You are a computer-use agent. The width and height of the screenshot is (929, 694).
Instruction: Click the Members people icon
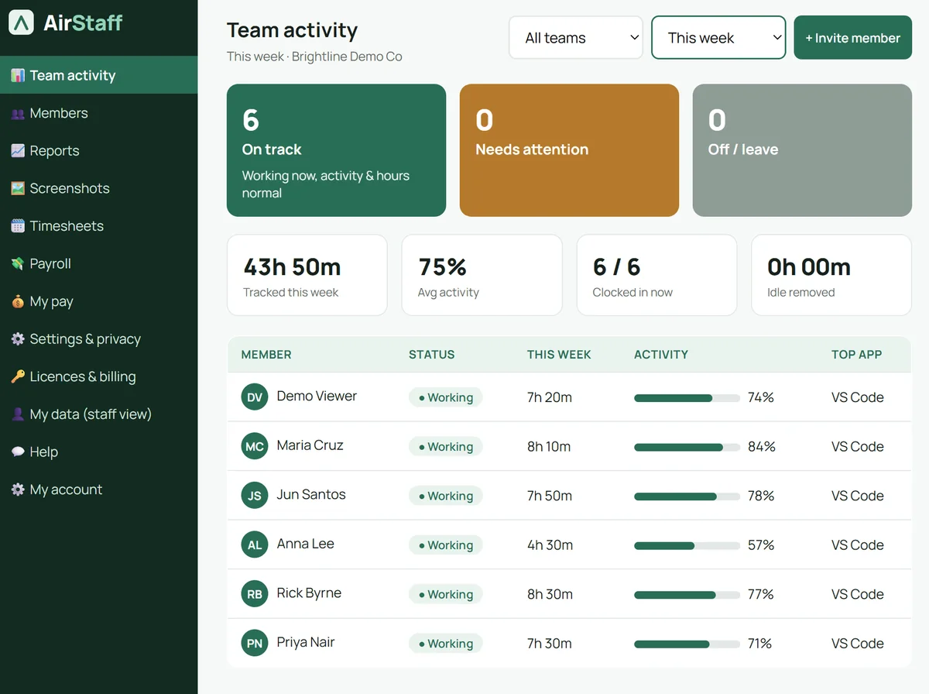coord(18,113)
